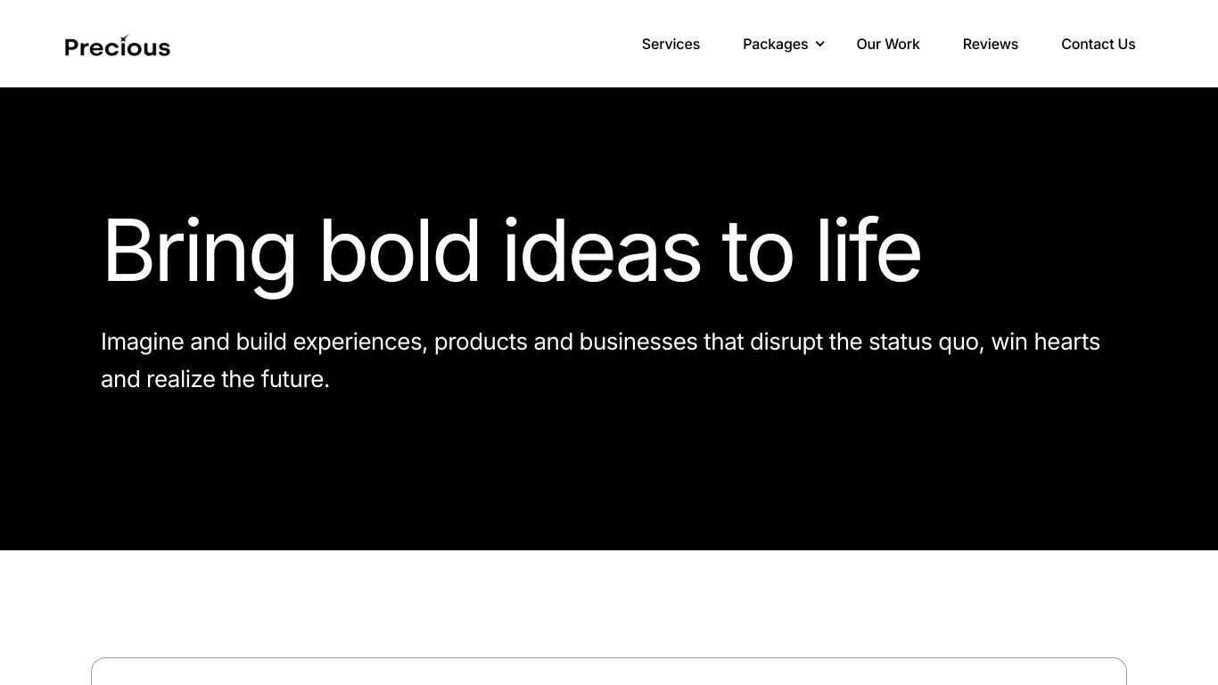Viewport: 1218px width, 685px height.
Task: Click the Precious logo
Action: (118, 45)
